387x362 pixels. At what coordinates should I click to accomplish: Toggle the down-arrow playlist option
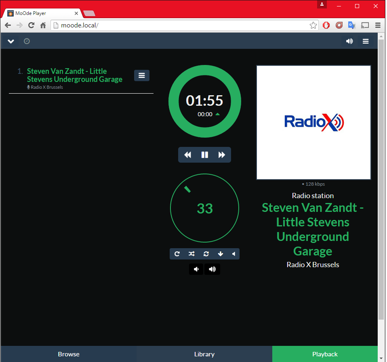(x=221, y=254)
